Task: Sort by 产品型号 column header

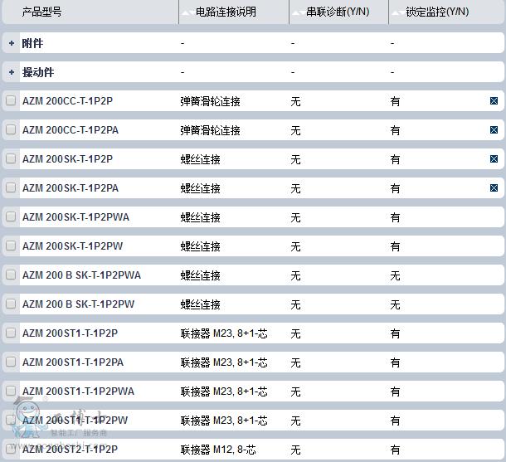Action: point(41,12)
